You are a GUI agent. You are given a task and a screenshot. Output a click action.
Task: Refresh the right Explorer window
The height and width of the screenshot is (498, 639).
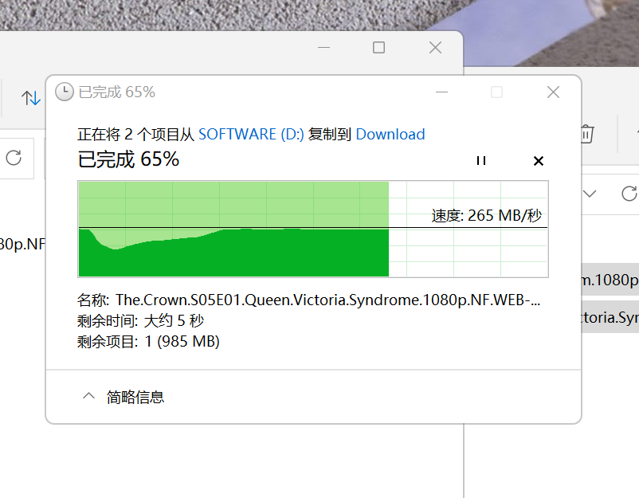tap(629, 194)
